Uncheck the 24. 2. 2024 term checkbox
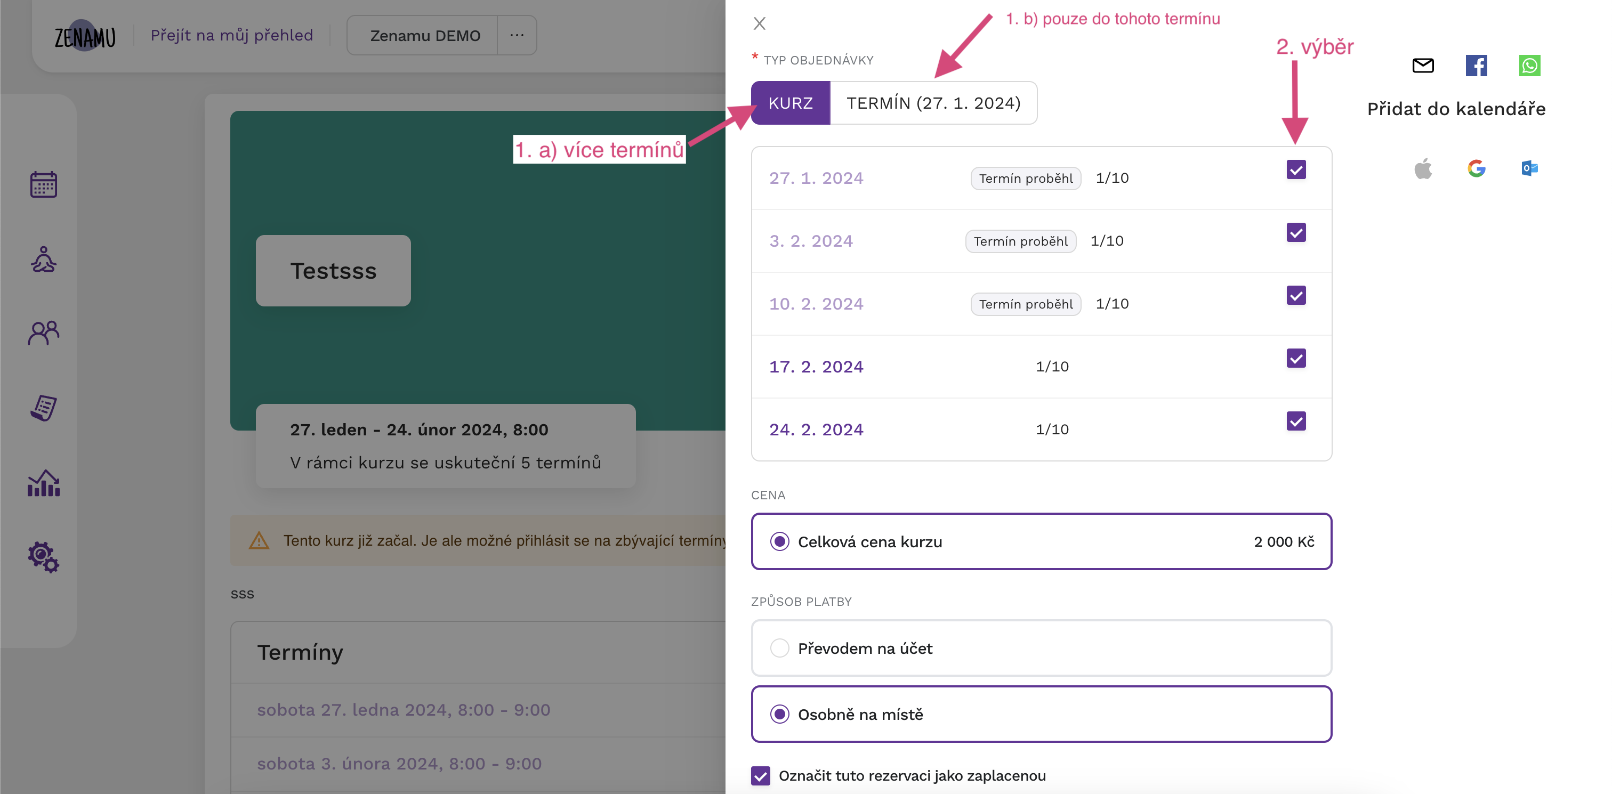Image resolution: width=1612 pixels, height=794 pixels. pyautogui.click(x=1296, y=421)
